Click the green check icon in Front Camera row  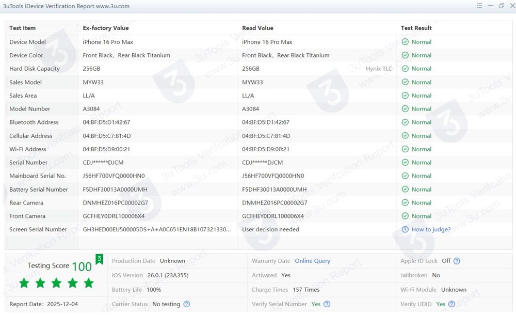click(x=405, y=216)
